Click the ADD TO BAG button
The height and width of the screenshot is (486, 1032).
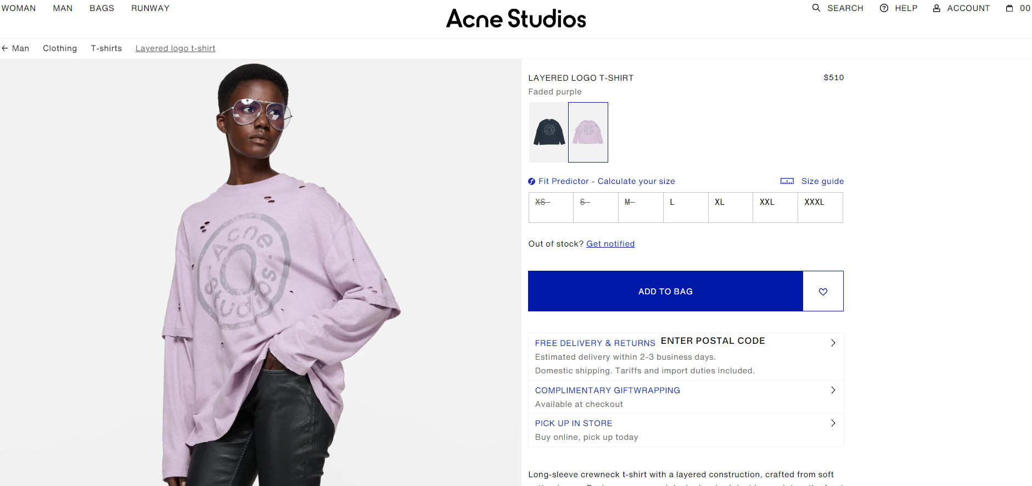click(665, 292)
